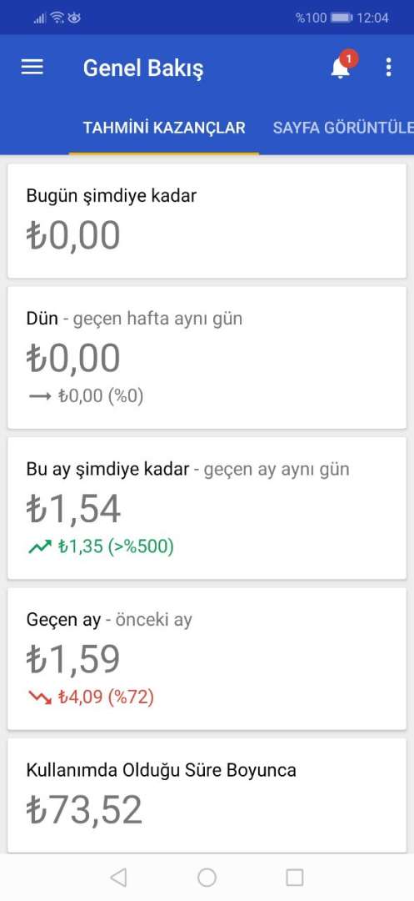414x901 pixels.
Task: Select the Tahmini Kazançlar tab
Action: (x=164, y=128)
